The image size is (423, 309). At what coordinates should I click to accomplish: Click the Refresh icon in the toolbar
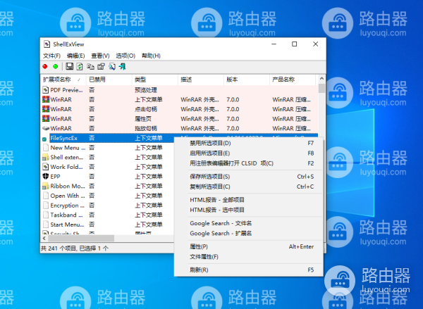pos(80,66)
